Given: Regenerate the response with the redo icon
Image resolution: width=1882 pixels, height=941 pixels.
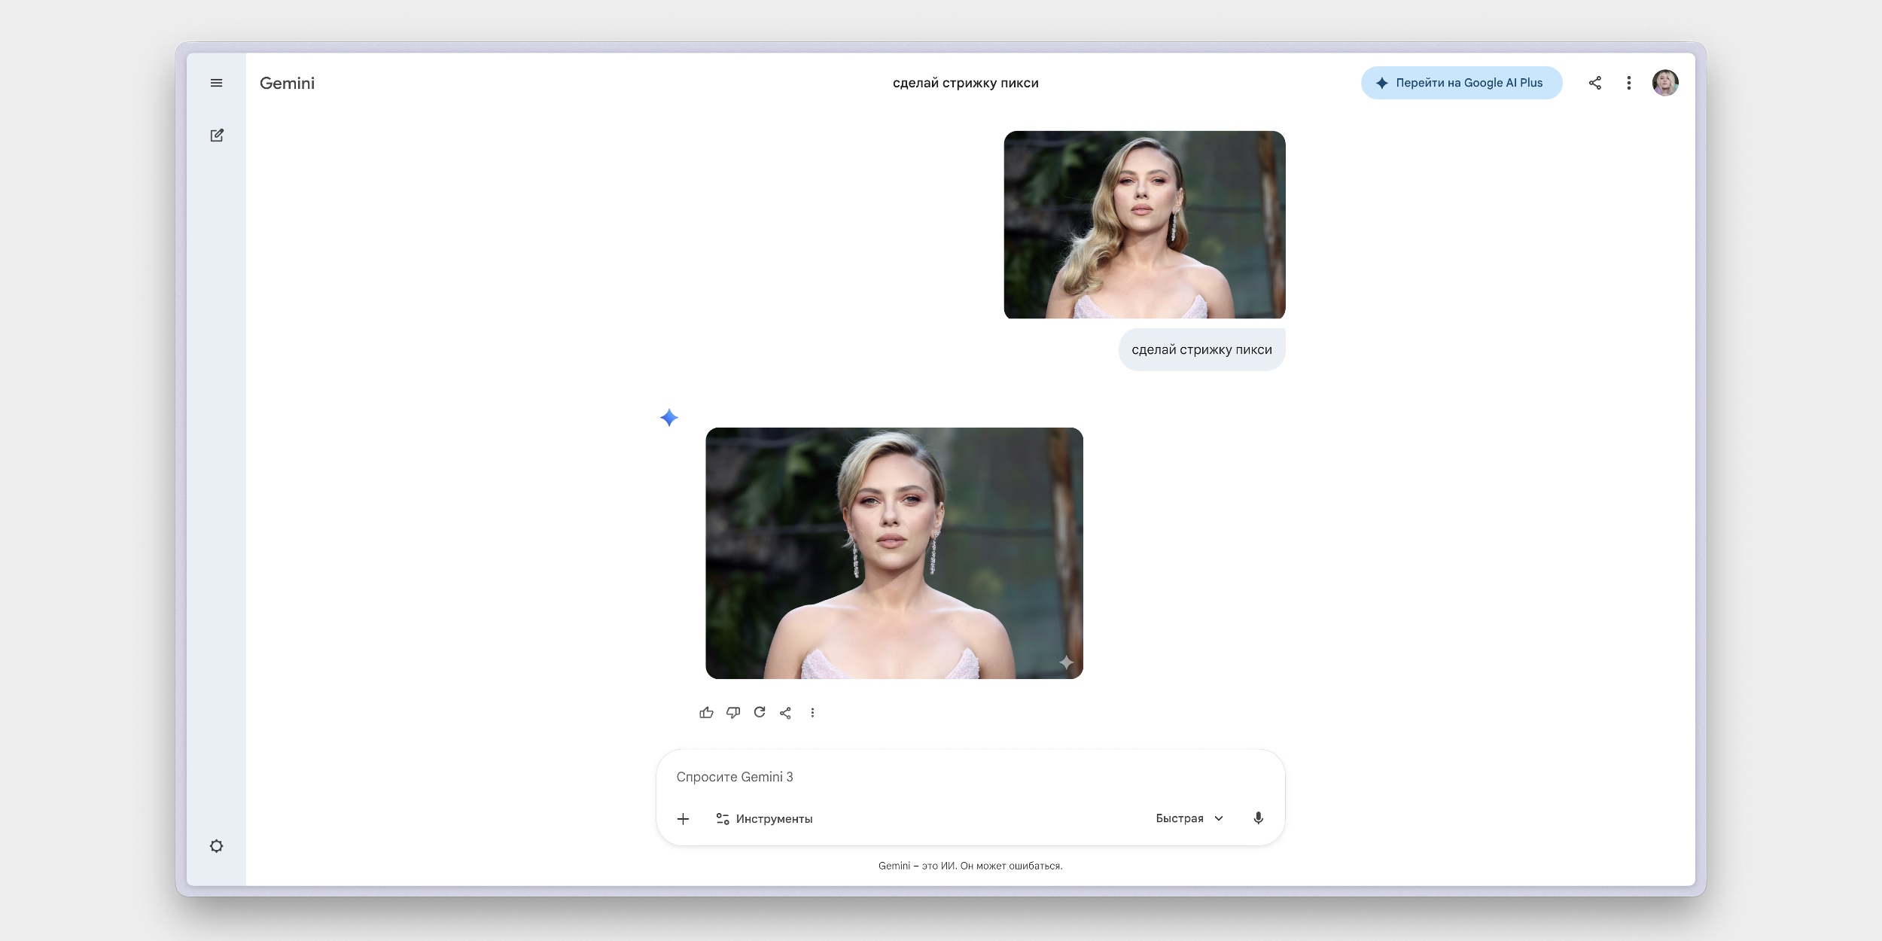Looking at the screenshot, I should point(760,712).
